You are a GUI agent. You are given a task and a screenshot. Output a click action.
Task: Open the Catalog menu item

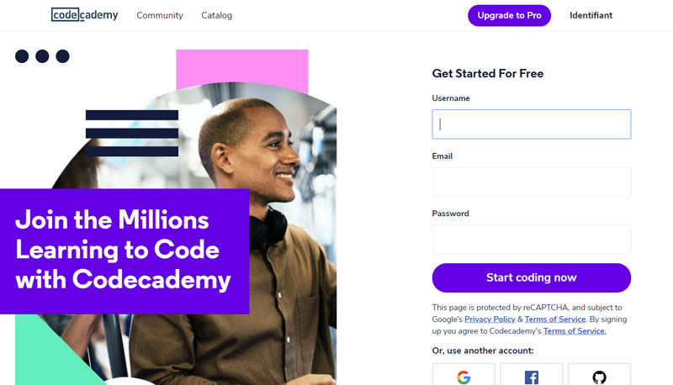(217, 15)
